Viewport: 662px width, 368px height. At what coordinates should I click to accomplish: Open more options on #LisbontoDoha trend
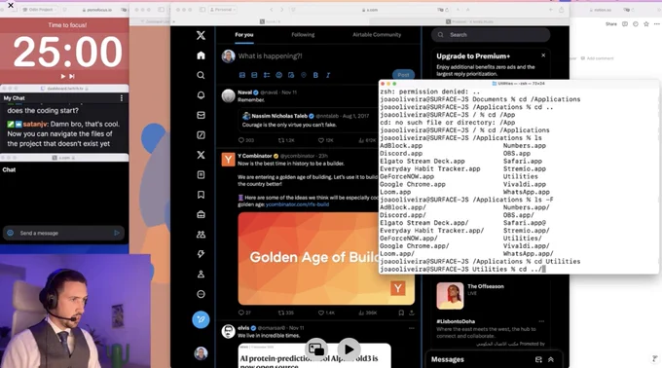tap(541, 321)
